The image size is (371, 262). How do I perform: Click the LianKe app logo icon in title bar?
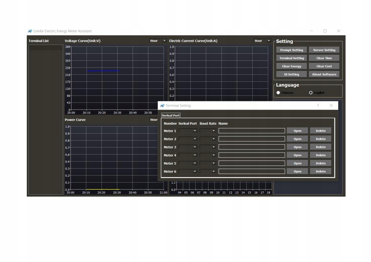(x=30, y=31)
